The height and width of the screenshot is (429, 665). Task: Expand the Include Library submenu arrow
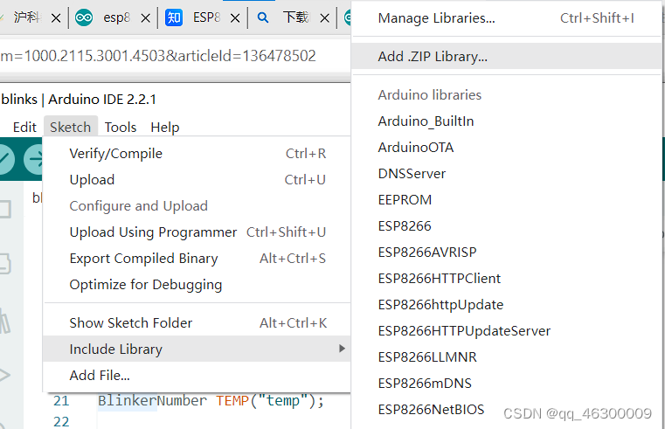pos(342,349)
